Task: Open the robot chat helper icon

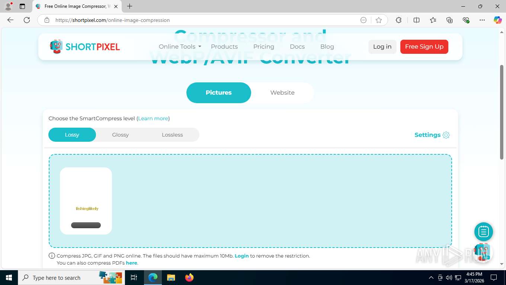Action: (482, 252)
